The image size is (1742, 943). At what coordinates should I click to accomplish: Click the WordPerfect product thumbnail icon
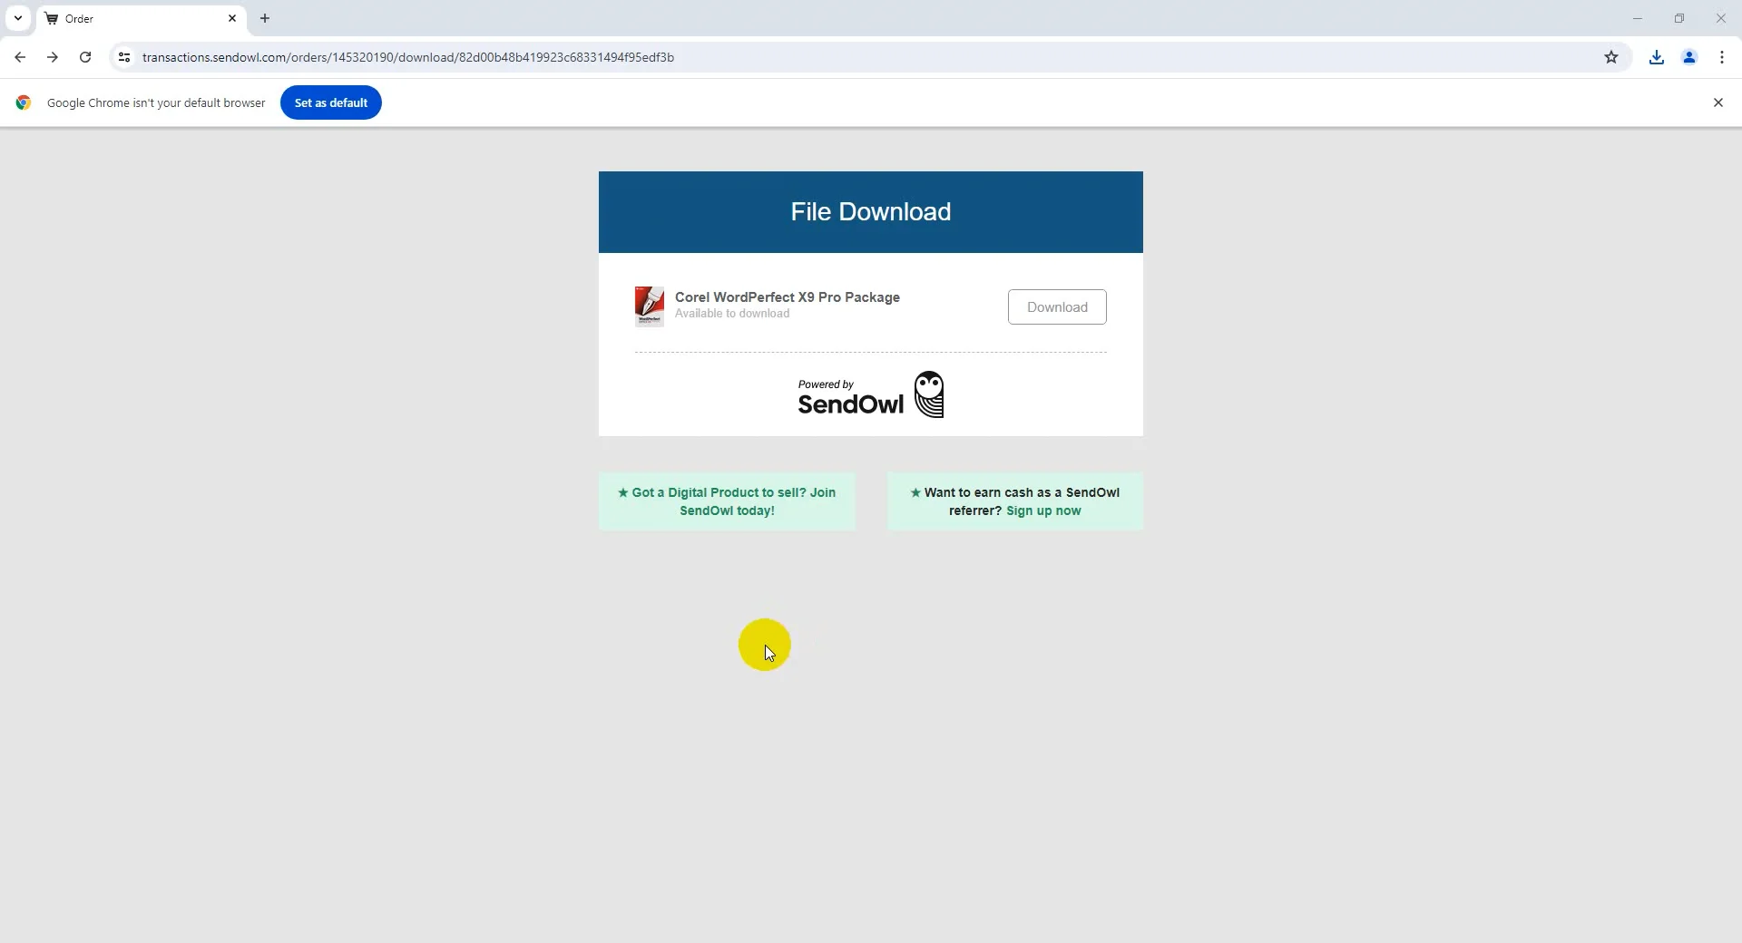(650, 306)
